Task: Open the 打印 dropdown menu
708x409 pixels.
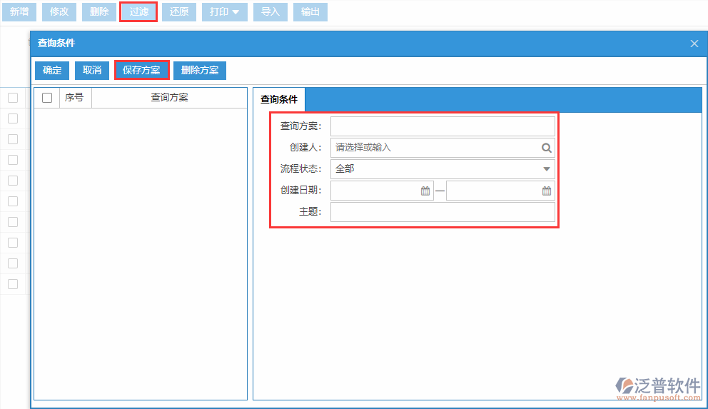Action: [224, 11]
